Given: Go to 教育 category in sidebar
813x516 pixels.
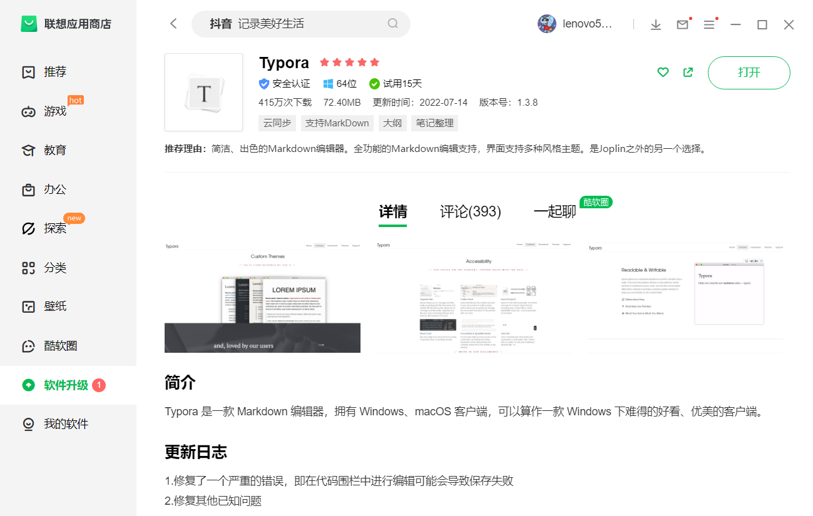Looking at the screenshot, I should (x=68, y=150).
